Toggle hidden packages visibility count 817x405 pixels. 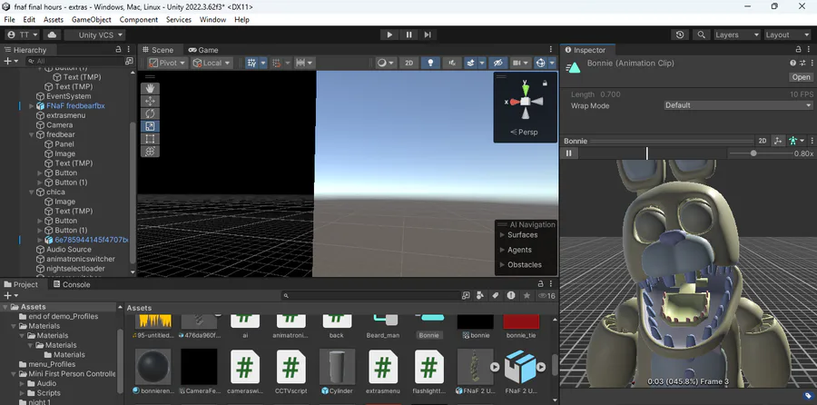click(x=546, y=295)
